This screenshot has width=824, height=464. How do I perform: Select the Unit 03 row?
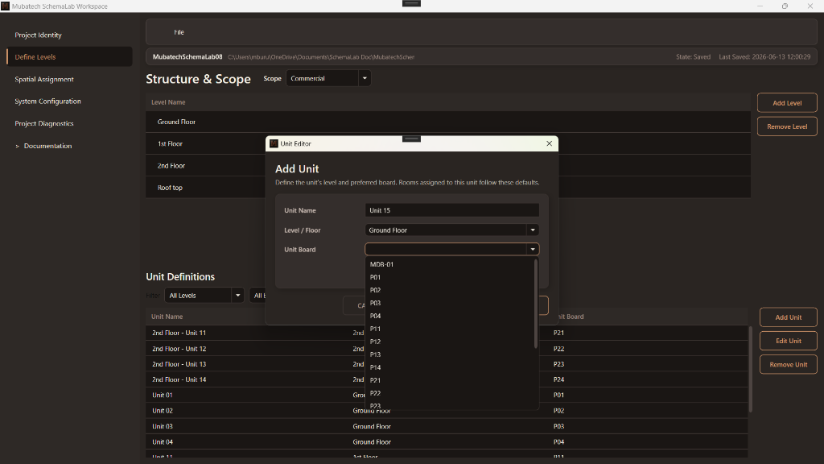pyautogui.click(x=447, y=427)
